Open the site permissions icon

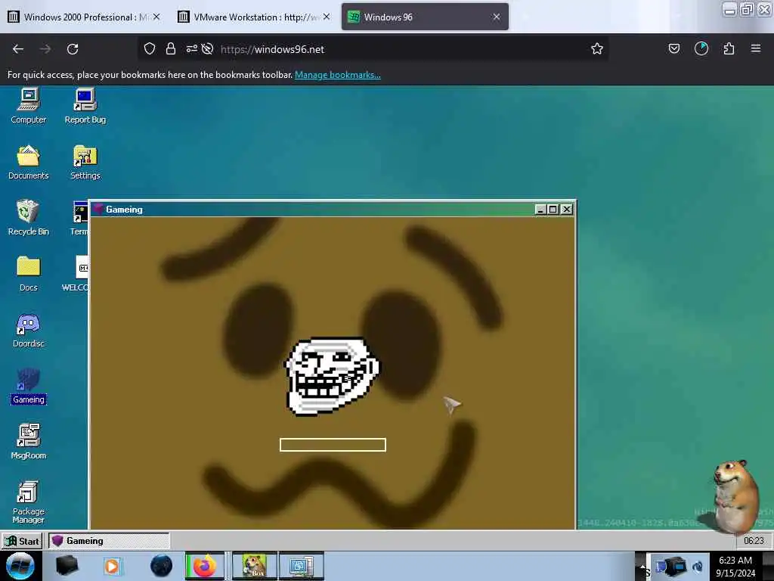tap(192, 49)
